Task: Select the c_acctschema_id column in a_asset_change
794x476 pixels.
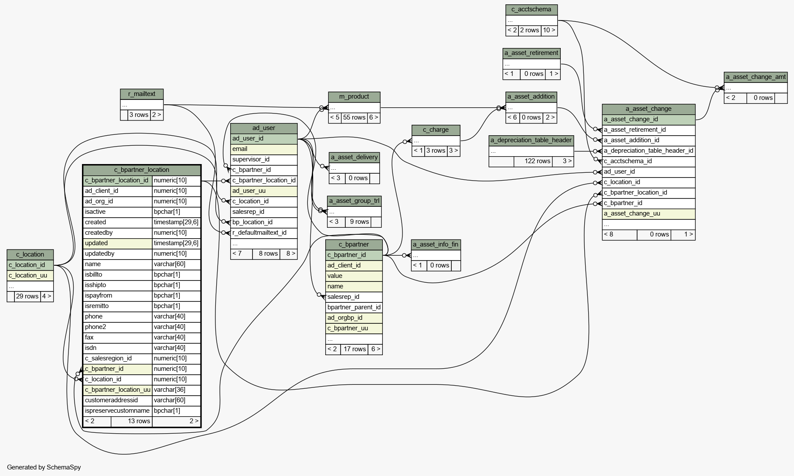Action: (648, 161)
